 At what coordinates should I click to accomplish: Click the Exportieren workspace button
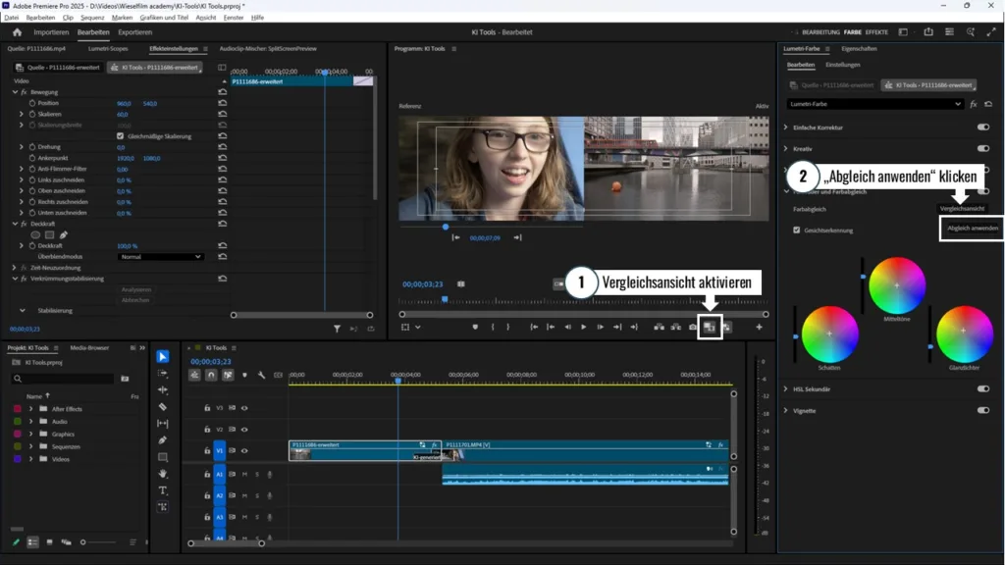135,31
